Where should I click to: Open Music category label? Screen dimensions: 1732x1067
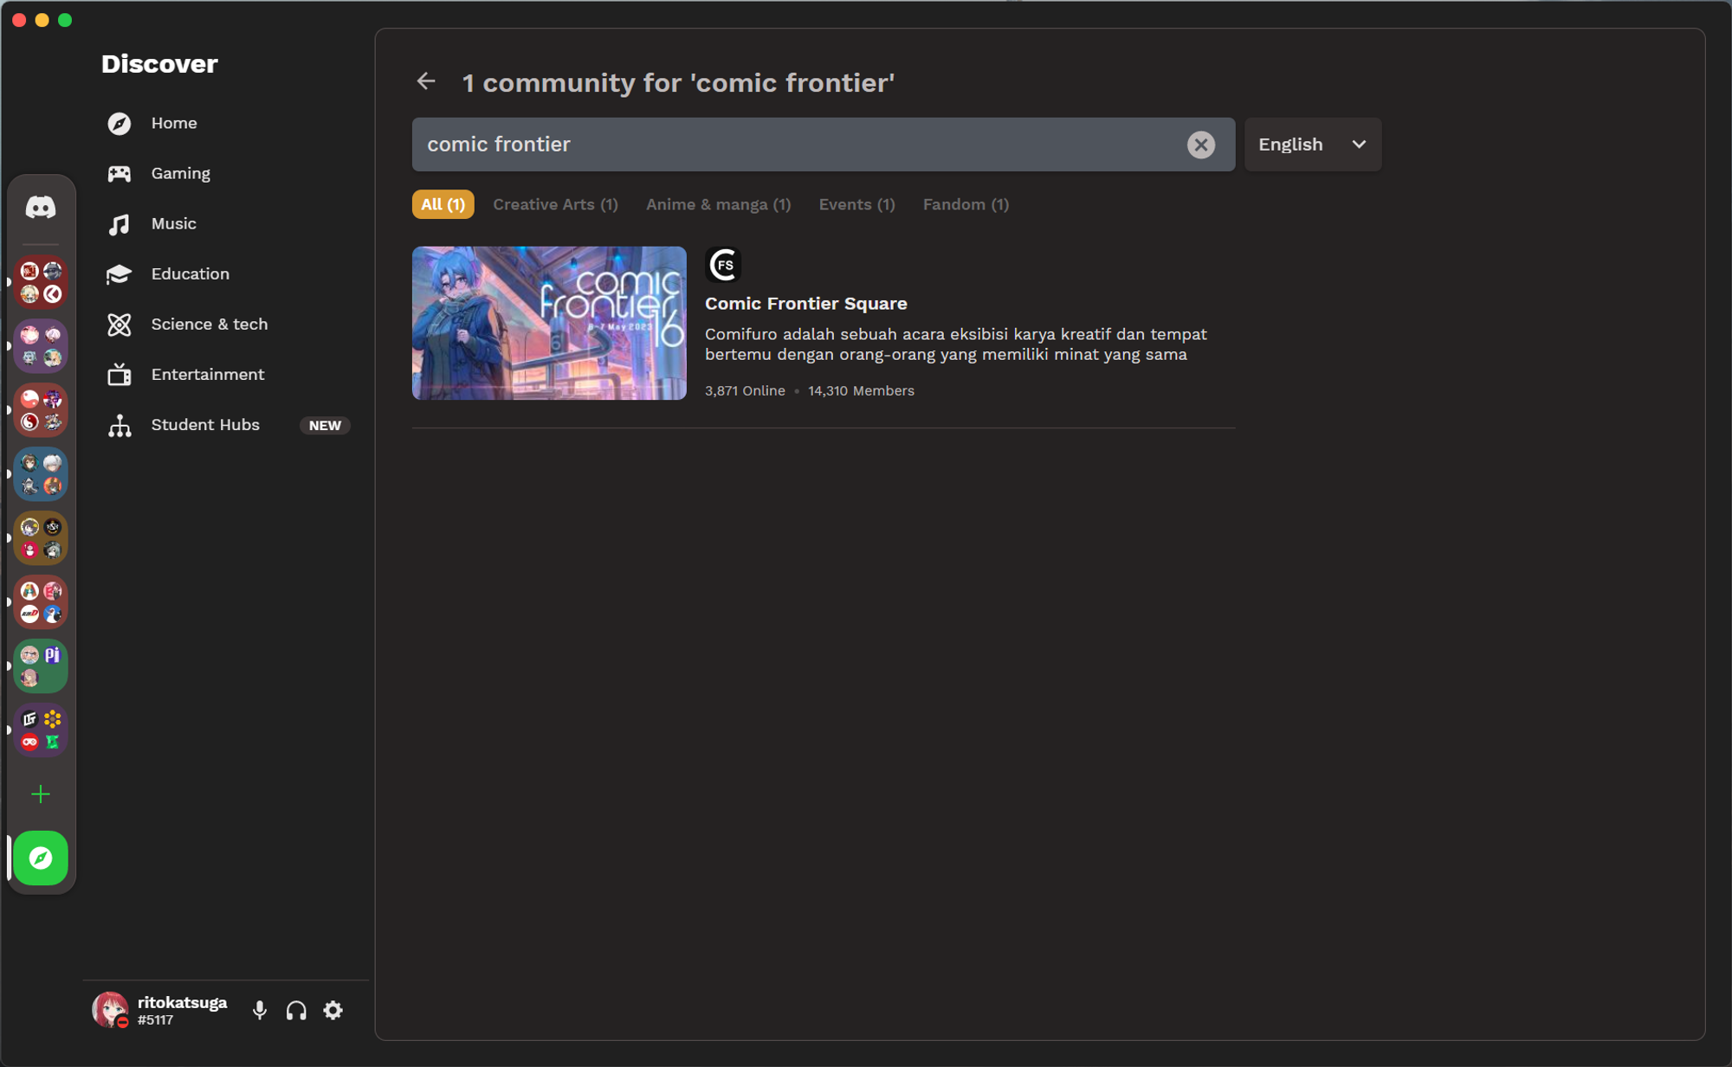[173, 223]
